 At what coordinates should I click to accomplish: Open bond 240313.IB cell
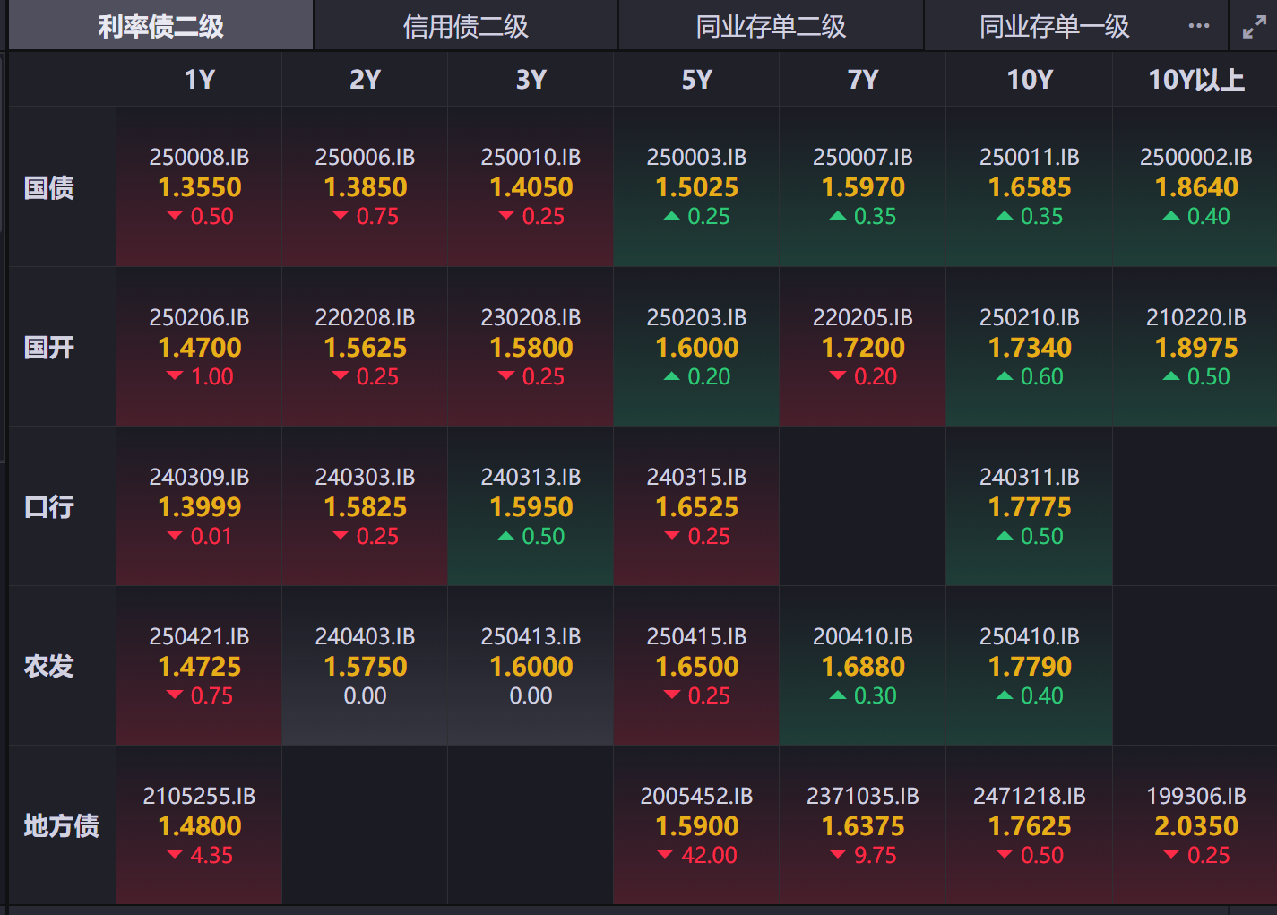531,506
